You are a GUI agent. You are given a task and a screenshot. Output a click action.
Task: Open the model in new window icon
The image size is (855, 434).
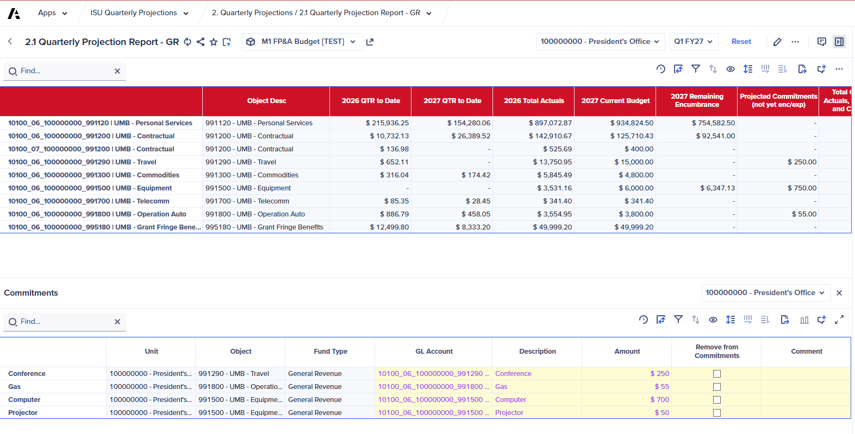[x=370, y=42]
